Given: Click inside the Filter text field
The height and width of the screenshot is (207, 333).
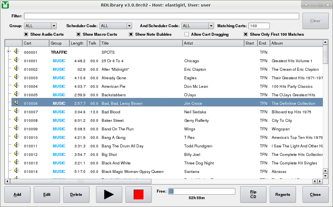Looking at the screenshot, I should pos(161,16).
